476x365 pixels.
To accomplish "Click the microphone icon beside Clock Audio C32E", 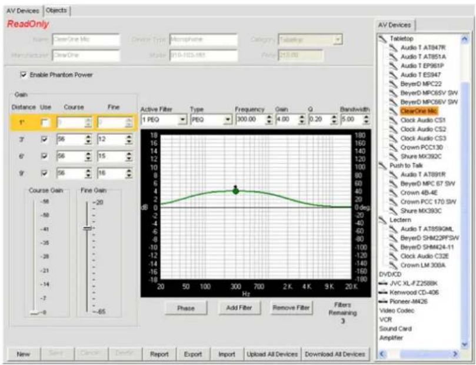I will tap(394, 256).
